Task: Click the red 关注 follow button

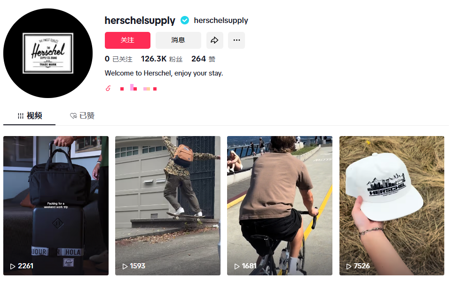Action: coord(127,40)
